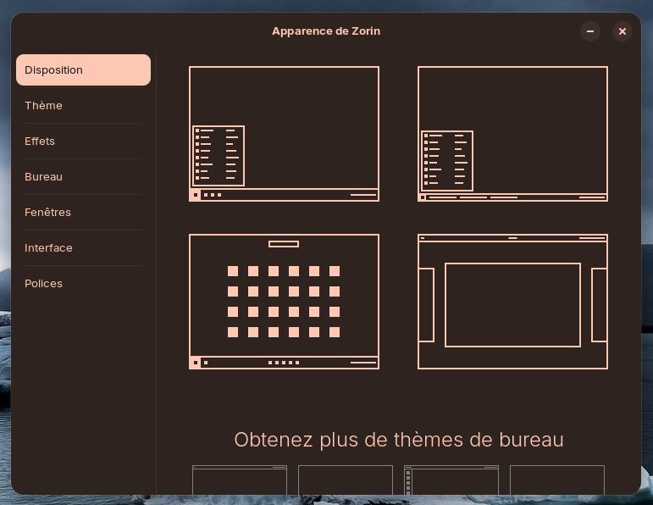Pick the last premium layout preview on right

[556, 480]
